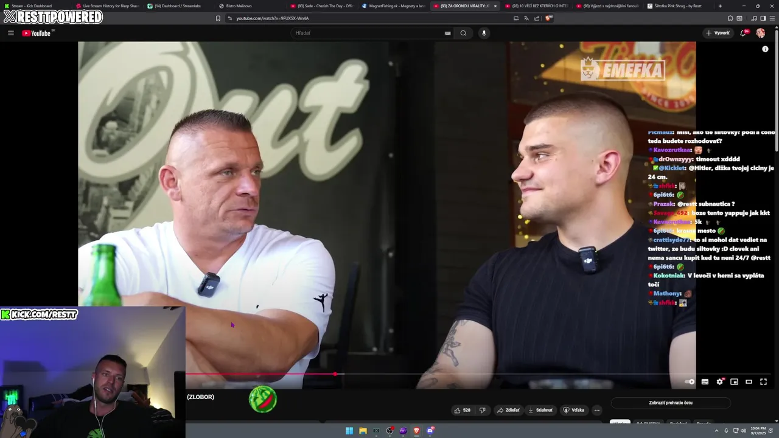Translate this page via the address bar icon
The image size is (779, 438).
(x=526, y=18)
